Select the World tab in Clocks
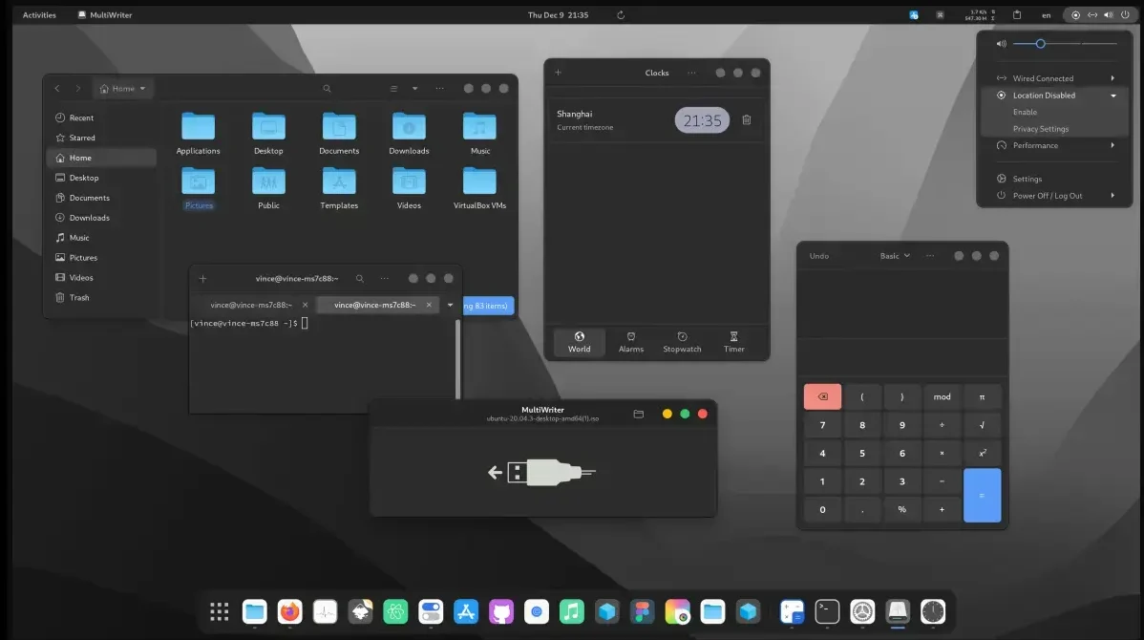Image resolution: width=1144 pixels, height=640 pixels. [x=579, y=342]
